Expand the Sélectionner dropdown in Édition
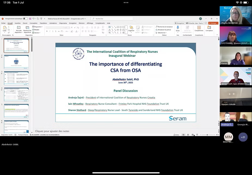The height and width of the screenshot is (175, 252). coord(162,33)
